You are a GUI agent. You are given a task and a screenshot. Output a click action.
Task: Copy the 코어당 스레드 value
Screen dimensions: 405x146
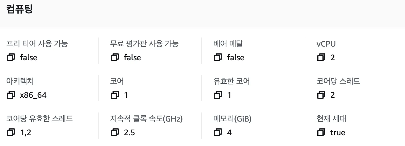tap(321, 95)
